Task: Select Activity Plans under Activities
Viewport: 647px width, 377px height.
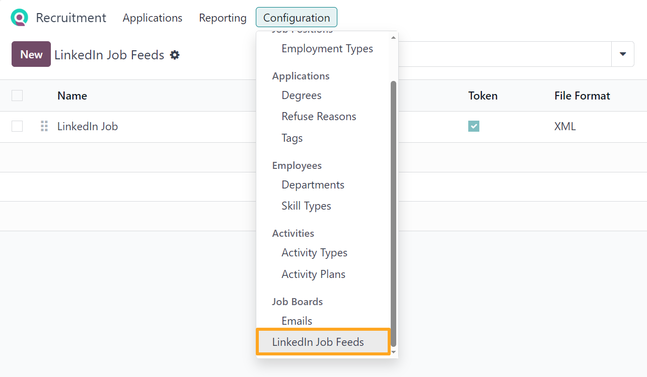Action: tap(313, 274)
